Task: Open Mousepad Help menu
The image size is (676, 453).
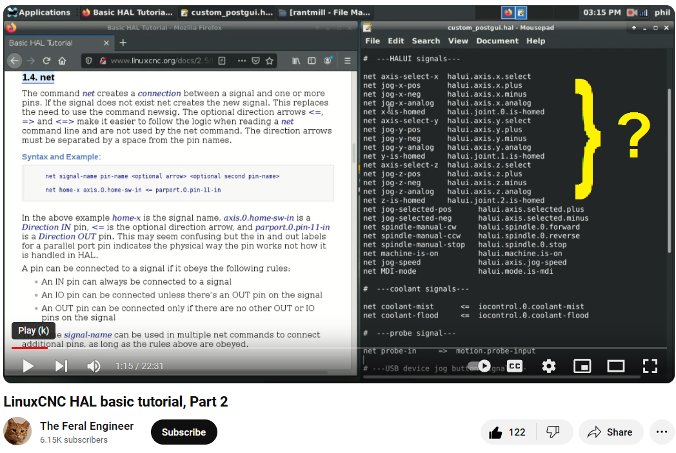Action: 535,41
